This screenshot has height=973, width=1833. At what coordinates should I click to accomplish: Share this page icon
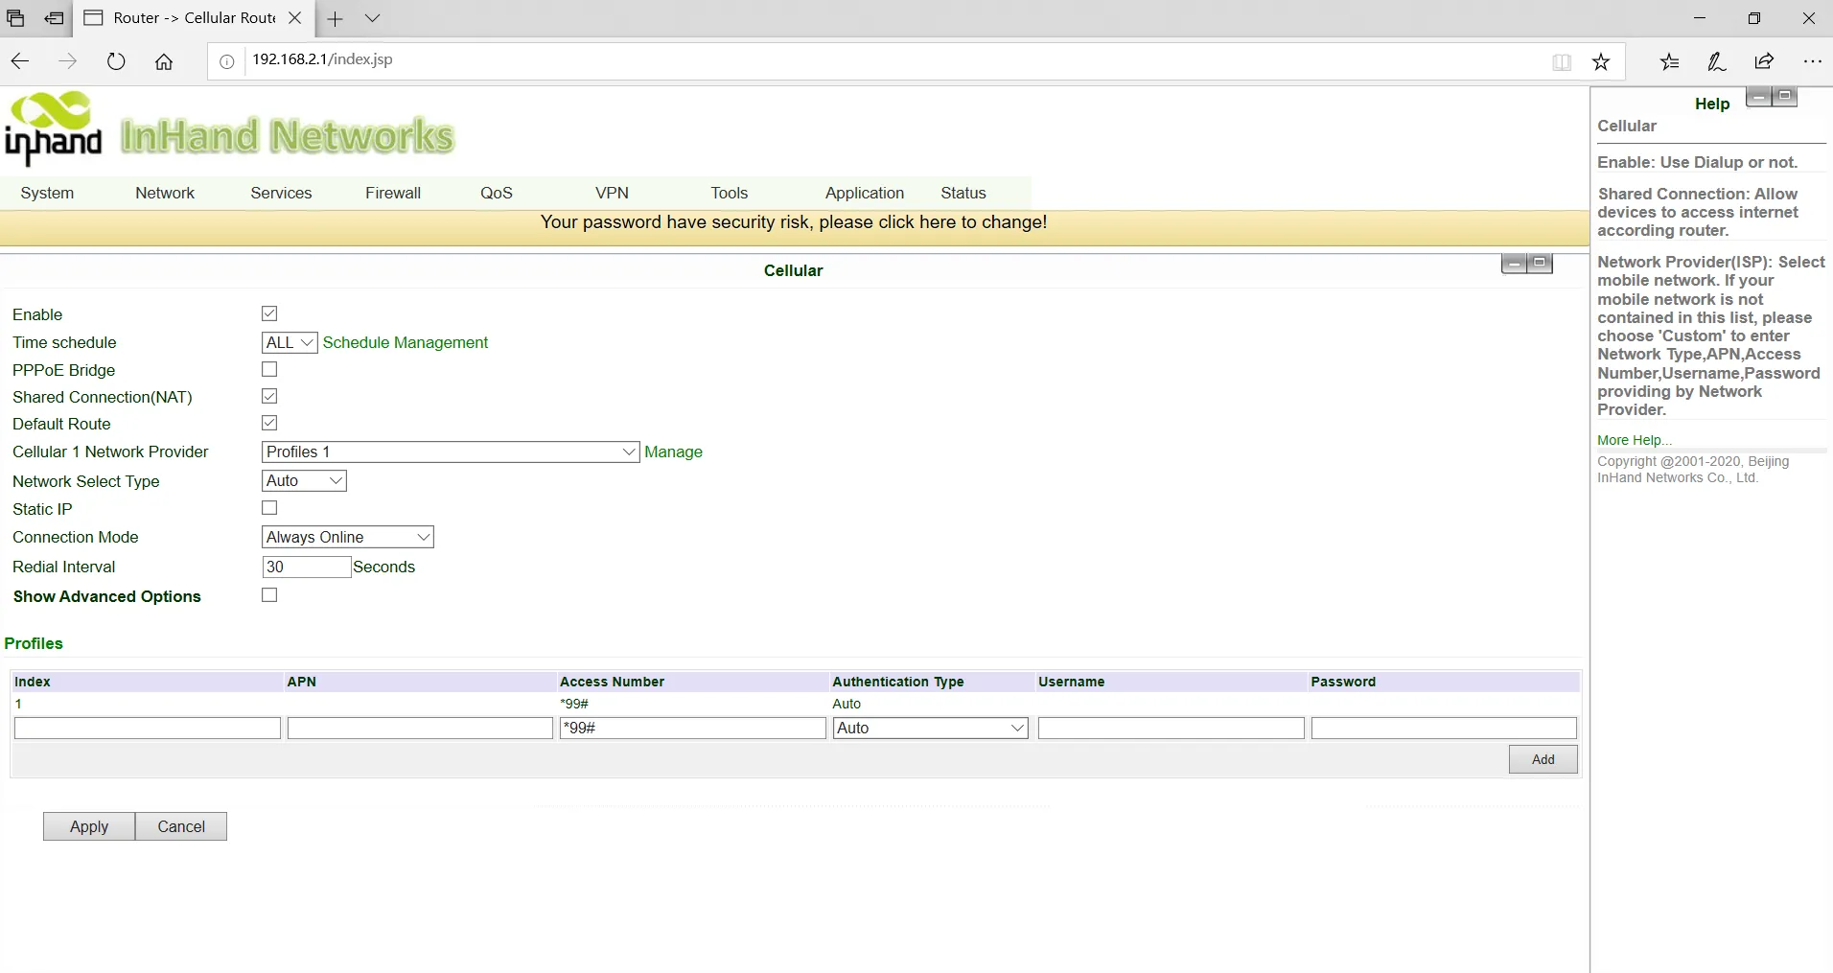click(1764, 61)
